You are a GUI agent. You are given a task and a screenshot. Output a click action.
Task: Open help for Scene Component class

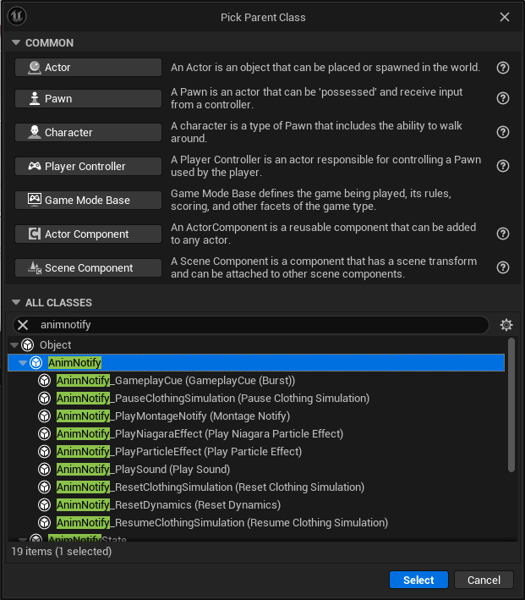tap(503, 267)
